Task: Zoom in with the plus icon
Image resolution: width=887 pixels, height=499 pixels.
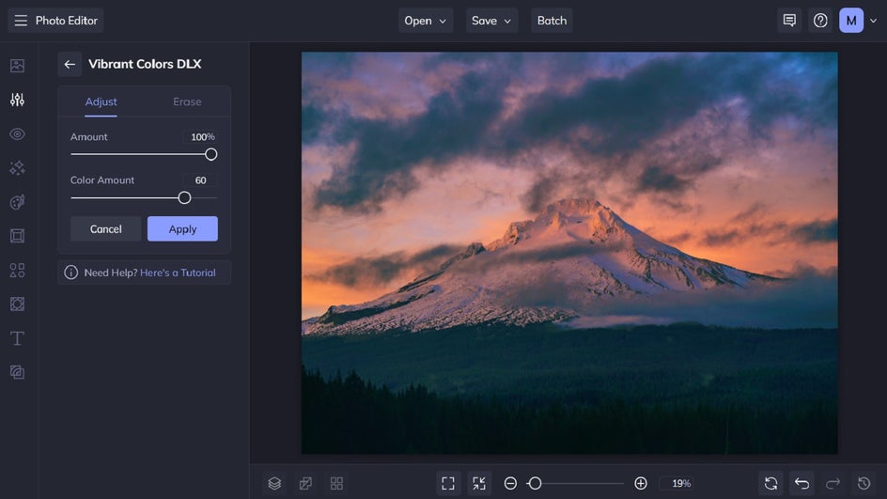Action: coord(641,483)
